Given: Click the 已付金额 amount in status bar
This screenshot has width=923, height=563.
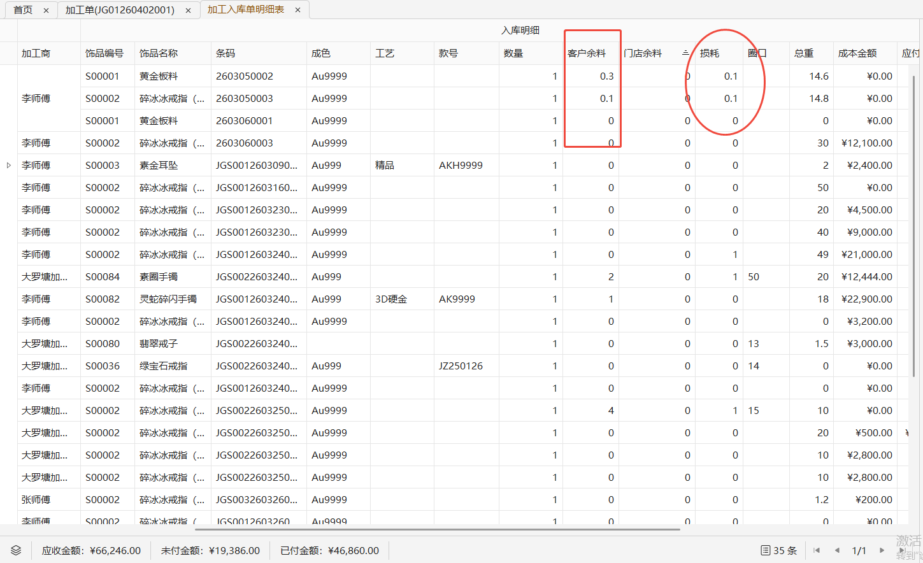Looking at the screenshot, I should coord(329,550).
